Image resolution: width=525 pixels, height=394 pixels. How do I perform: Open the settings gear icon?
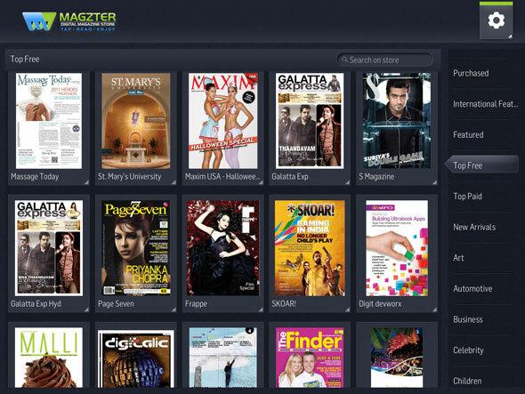[x=496, y=20]
